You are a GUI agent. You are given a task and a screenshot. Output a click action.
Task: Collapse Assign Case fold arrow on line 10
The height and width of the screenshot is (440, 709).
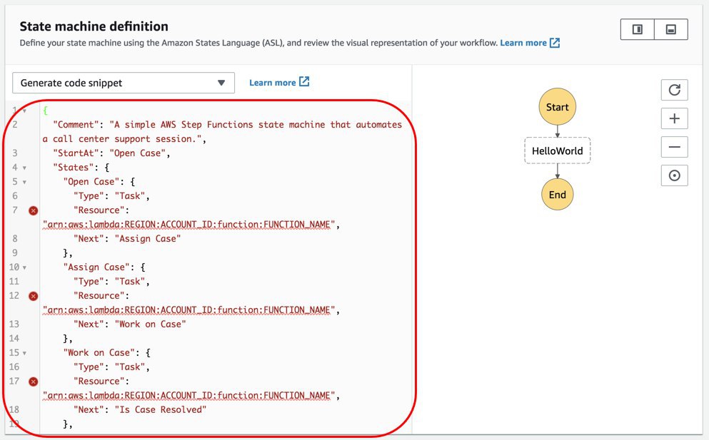pos(24,267)
